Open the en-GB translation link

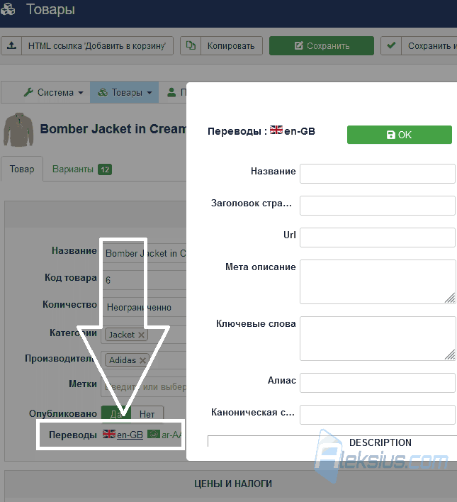[x=130, y=435]
